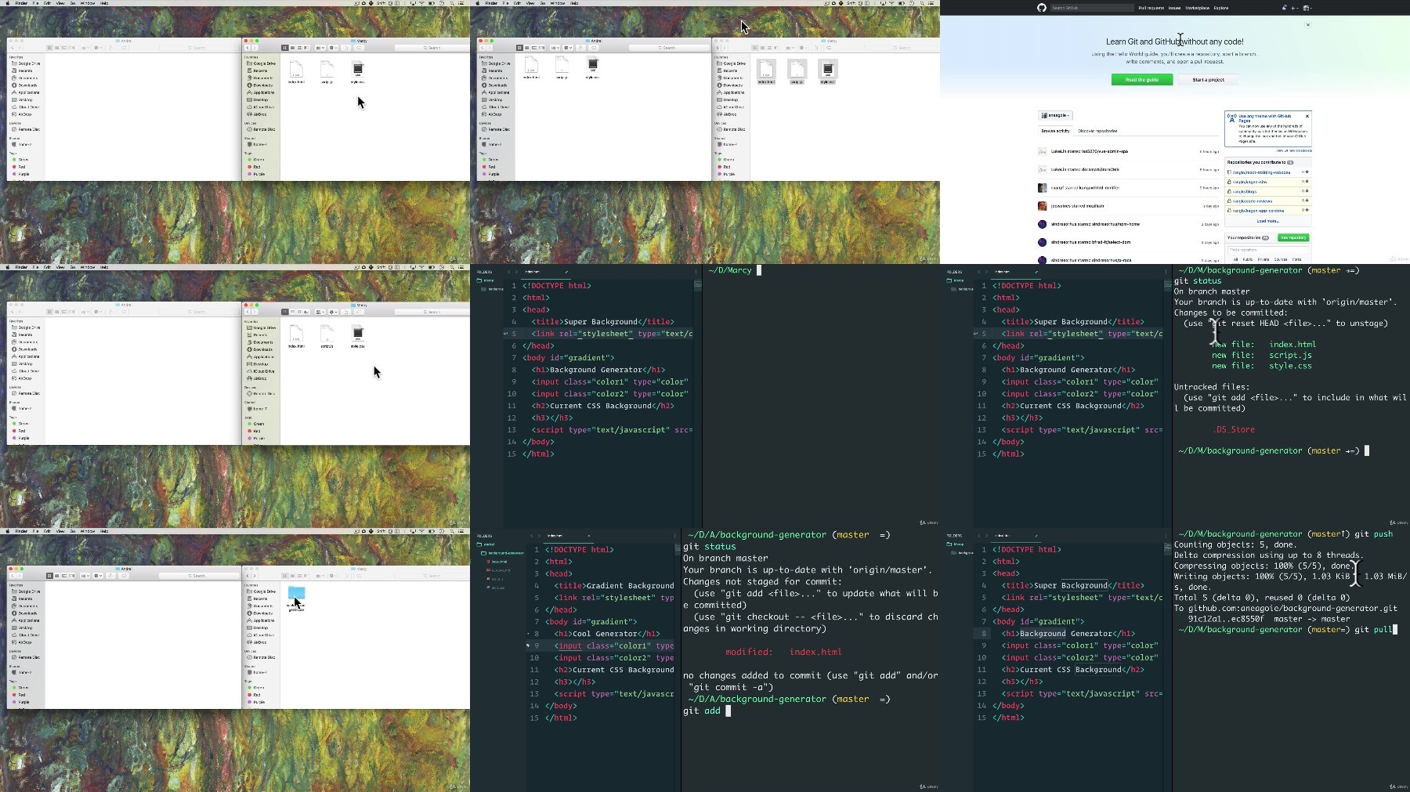Close the GitHub Pages theme notice
Image resolution: width=1410 pixels, height=792 pixels.
pos(1307,116)
